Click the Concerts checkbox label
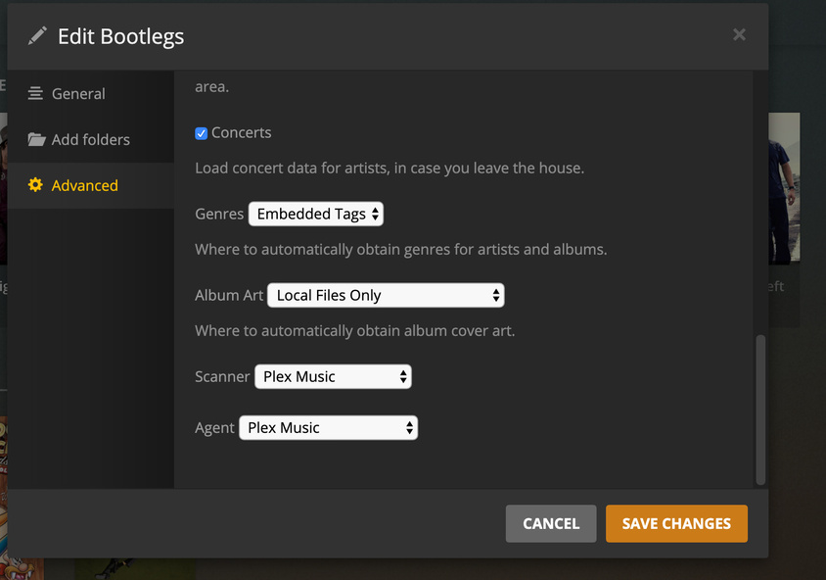Viewport: 826px width, 580px height. click(241, 133)
